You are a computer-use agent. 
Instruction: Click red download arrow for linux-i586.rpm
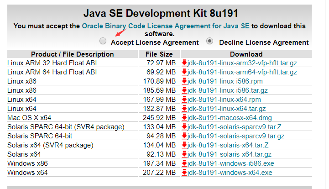point(184,81)
